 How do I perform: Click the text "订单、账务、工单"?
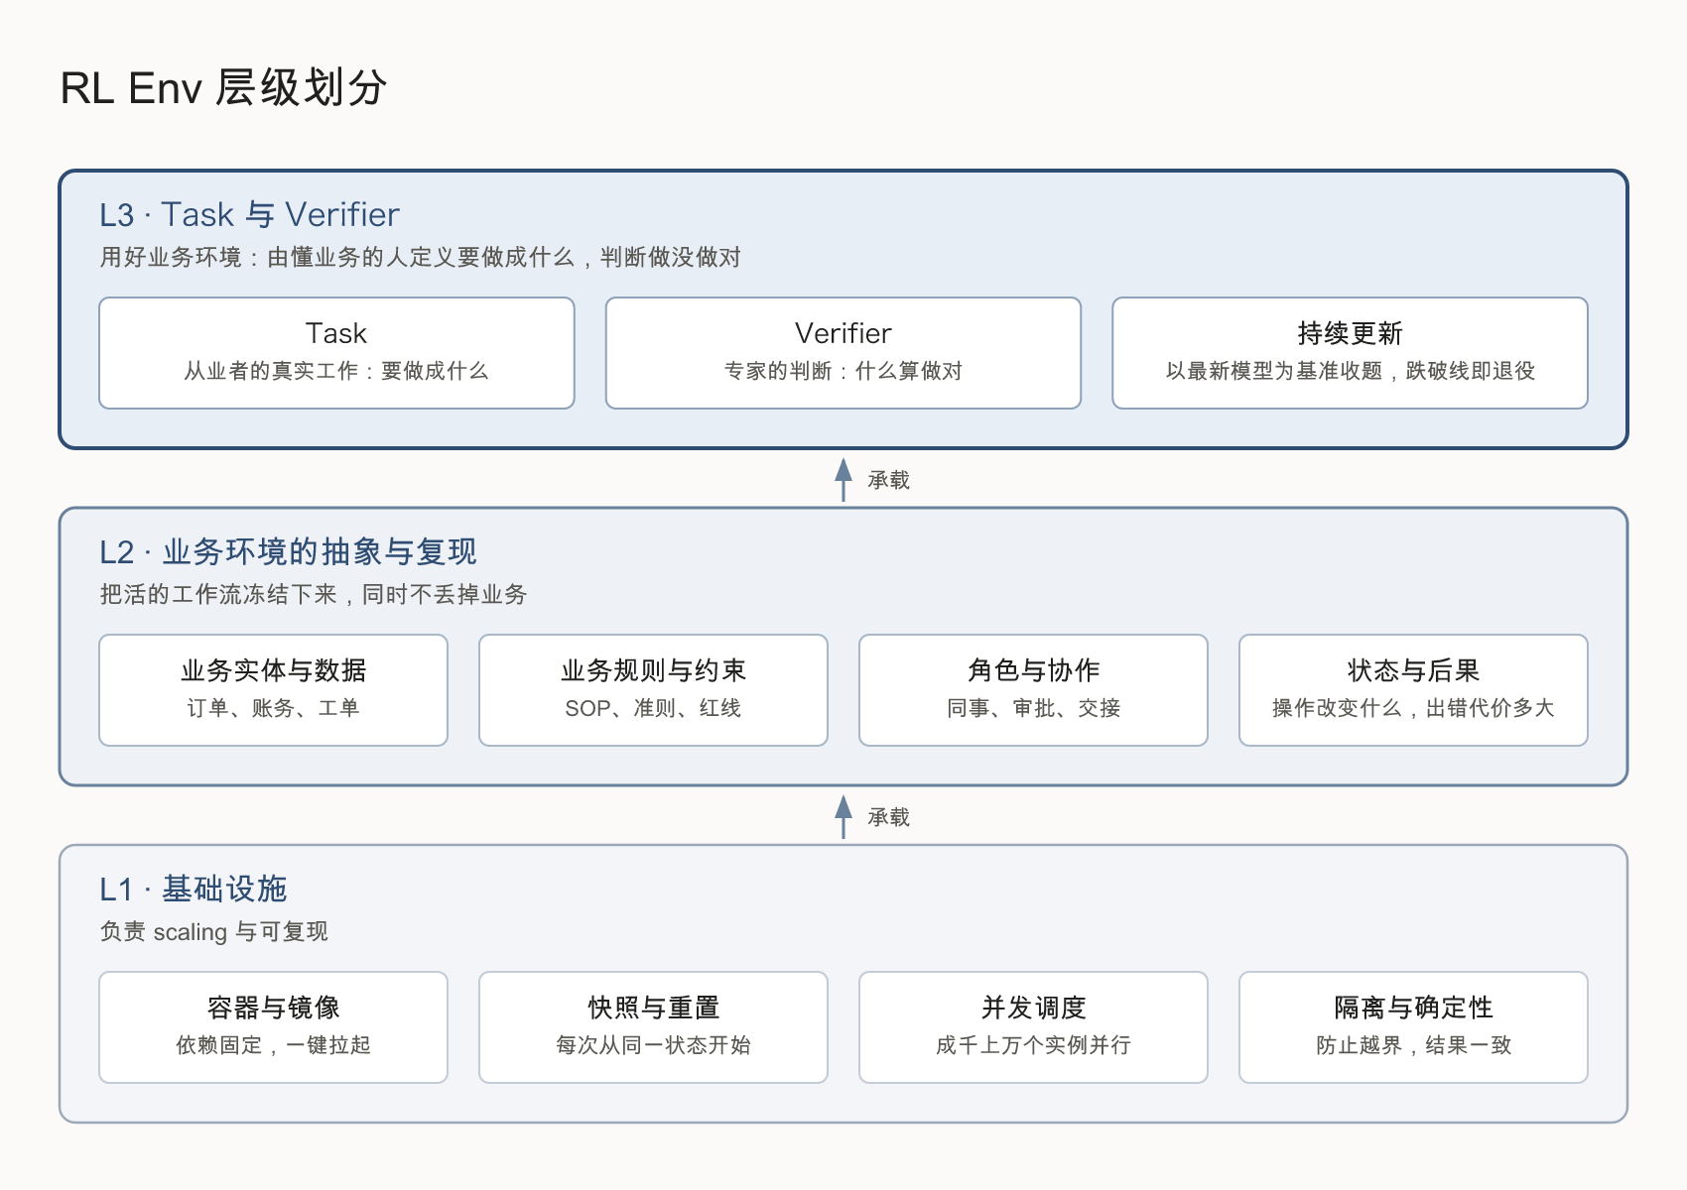click(x=273, y=708)
